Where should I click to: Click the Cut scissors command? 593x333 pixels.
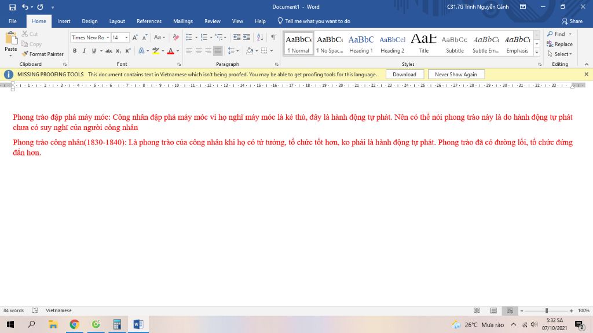(30, 34)
